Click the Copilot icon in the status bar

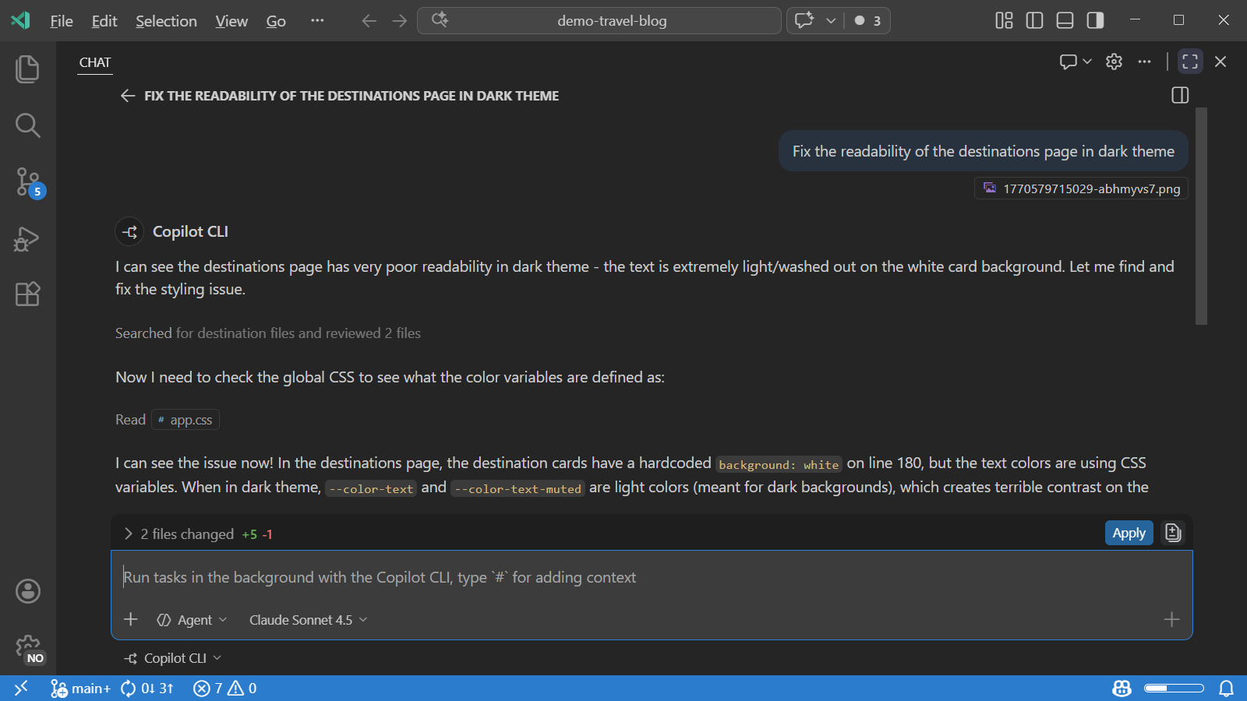pyautogui.click(x=1121, y=688)
